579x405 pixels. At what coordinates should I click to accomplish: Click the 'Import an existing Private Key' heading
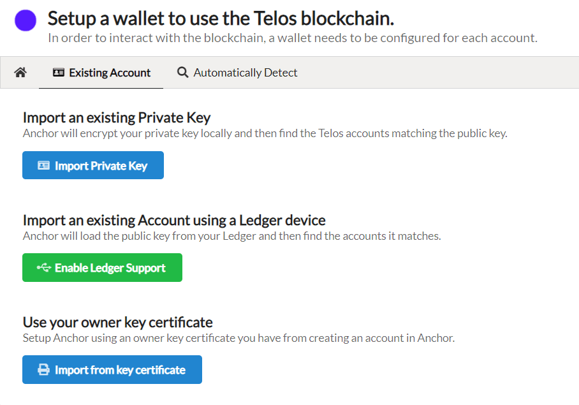tap(117, 118)
